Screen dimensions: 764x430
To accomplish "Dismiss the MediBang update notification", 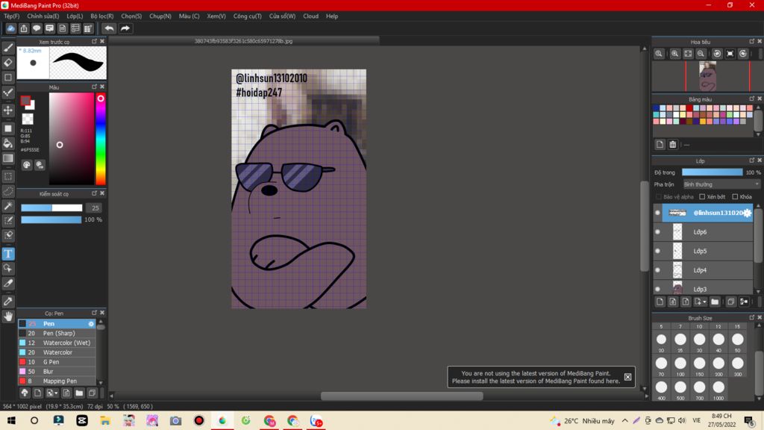I will pos(627,377).
